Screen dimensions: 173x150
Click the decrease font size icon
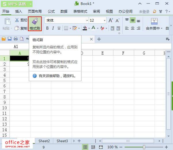pyautogui.click(x=117, y=20)
